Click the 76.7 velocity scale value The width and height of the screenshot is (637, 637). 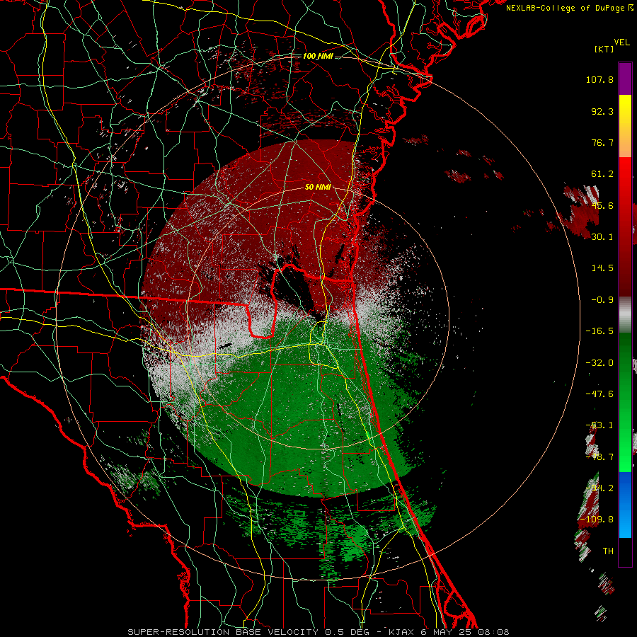[x=602, y=142]
